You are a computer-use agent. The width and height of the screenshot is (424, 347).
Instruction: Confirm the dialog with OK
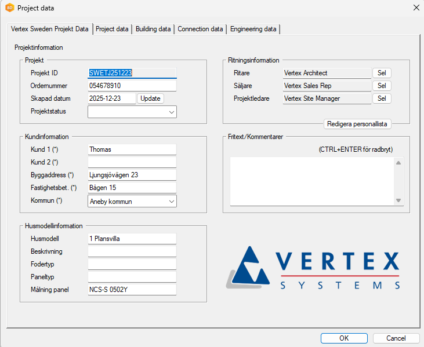tap(344, 338)
